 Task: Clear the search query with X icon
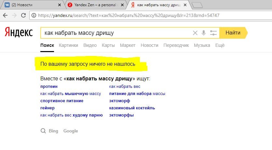point(195,33)
